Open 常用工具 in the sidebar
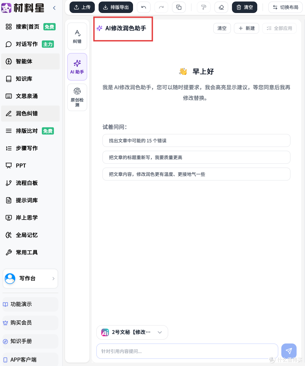Viewport: 305px width, 366px height. [x=30, y=252]
